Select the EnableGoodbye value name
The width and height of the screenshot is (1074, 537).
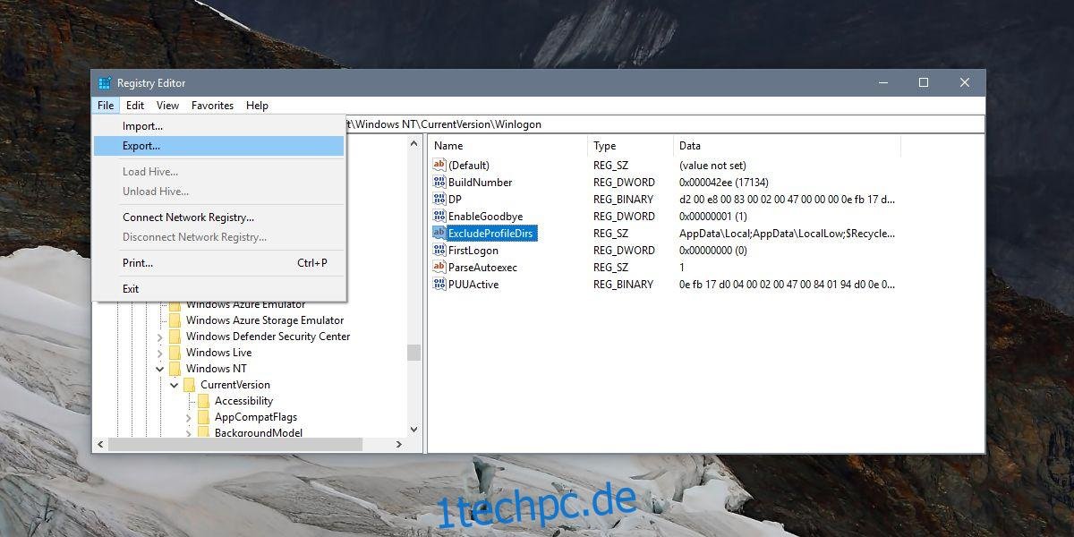(484, 216)
